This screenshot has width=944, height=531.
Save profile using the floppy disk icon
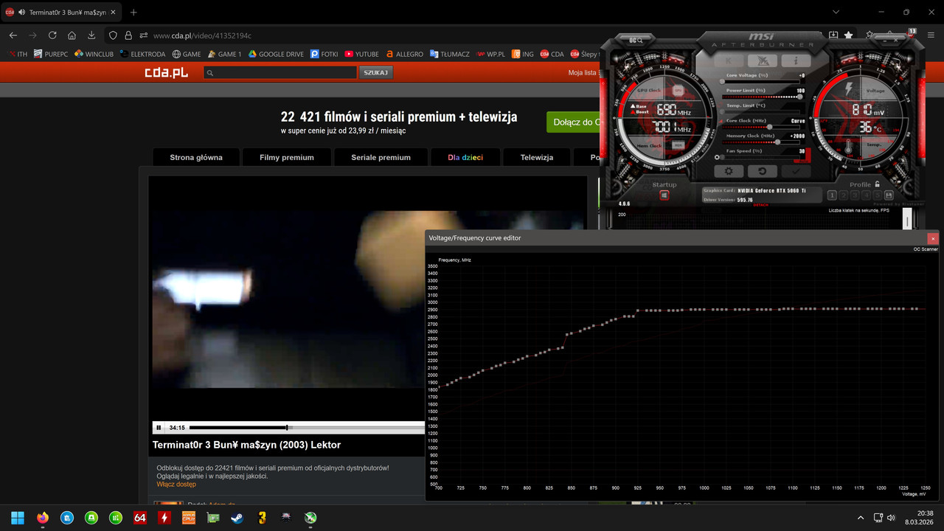point(889,195)
